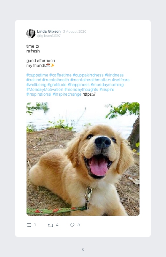Click the sparkles emoji after friends
The image size is (166, 257).
click(x=52, y=65)
